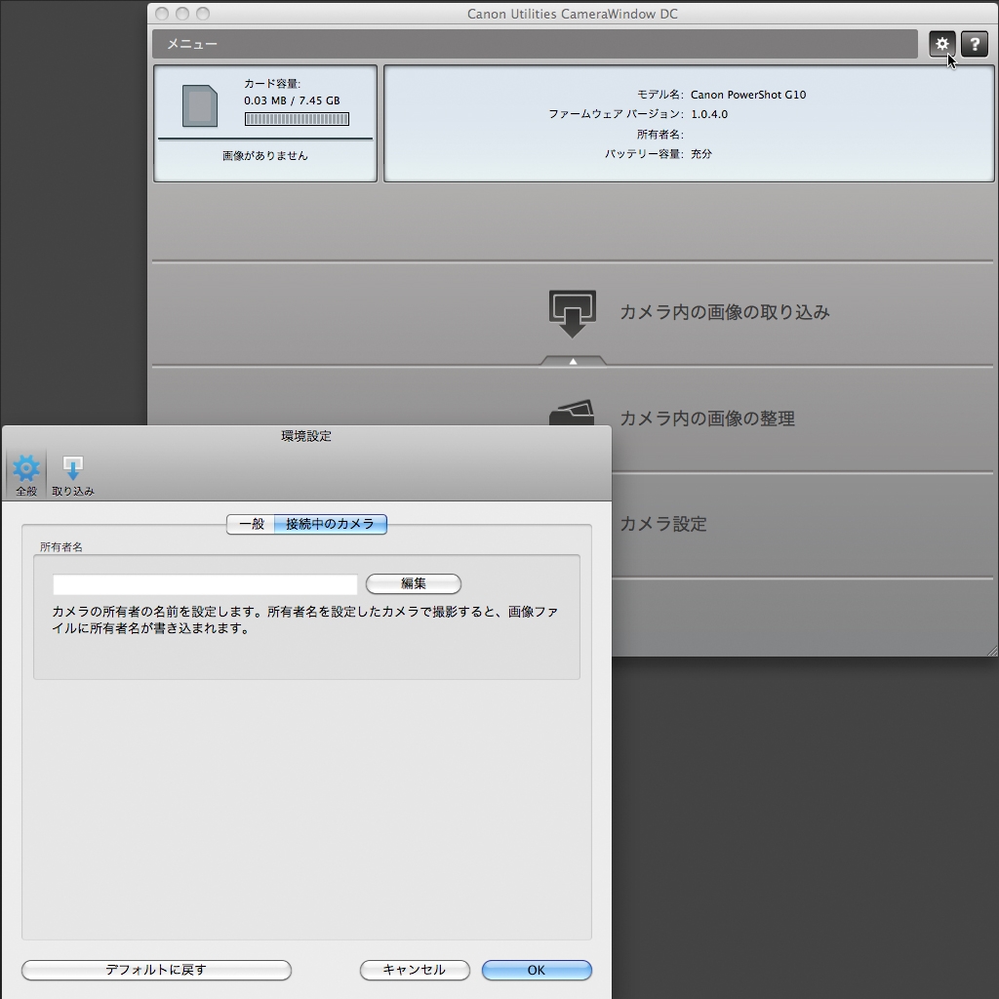The width and height of the screenshot is (999, 999).
Task: Click the 画像がありません message
Action: [265, 155]
